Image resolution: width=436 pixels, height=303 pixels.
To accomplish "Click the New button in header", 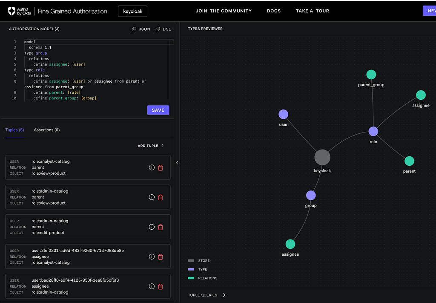I will [430, 11].
